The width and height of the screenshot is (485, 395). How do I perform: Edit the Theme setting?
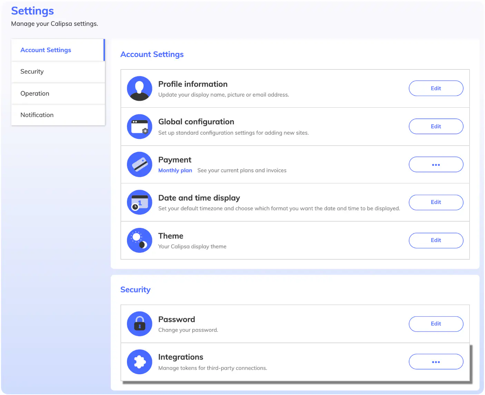[x=436, y=240]
